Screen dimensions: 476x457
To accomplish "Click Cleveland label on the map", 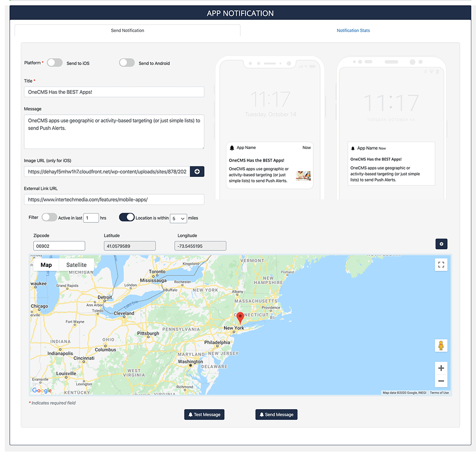I will 124,313.
